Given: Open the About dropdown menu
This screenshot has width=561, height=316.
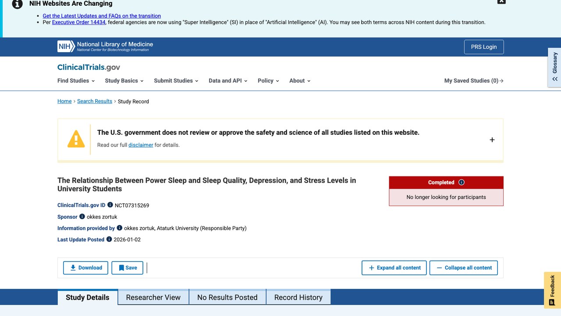Looking at the screenshot, I should tap(300, 81).
